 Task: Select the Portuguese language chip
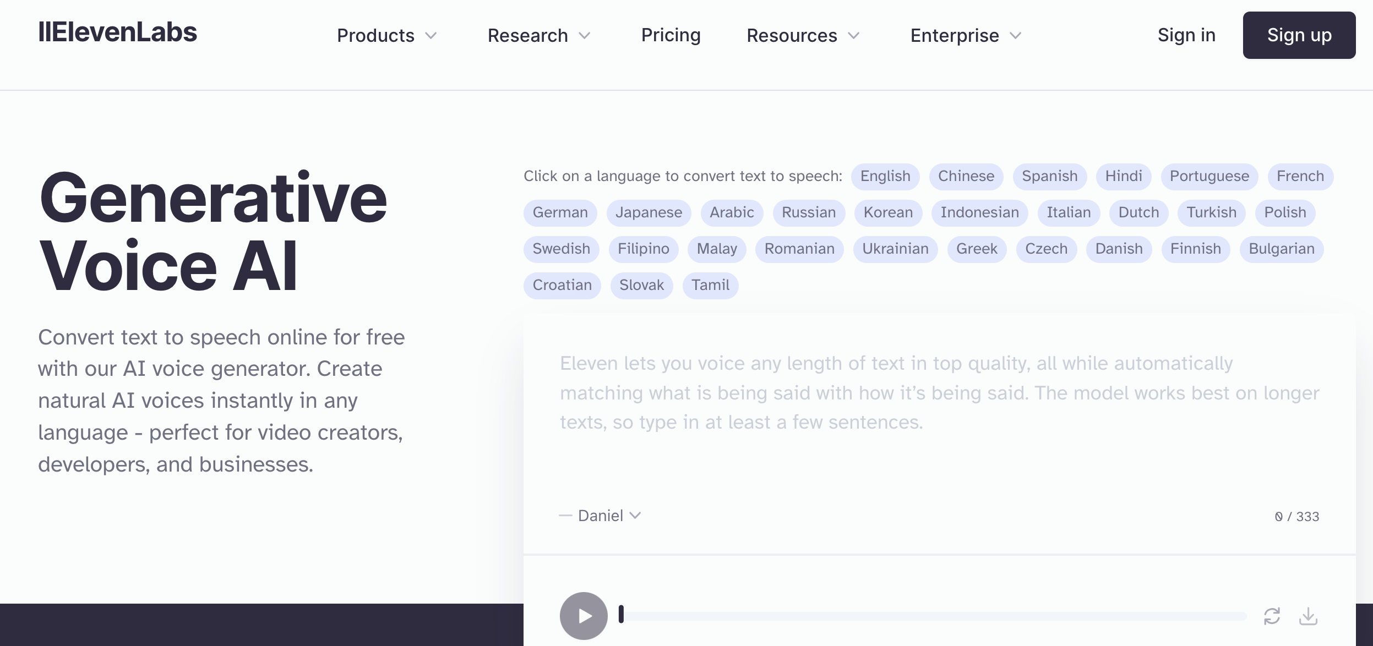click(1209, 176)
